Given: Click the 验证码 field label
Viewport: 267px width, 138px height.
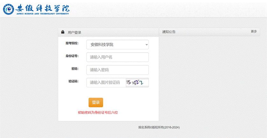Looking at the screenshot, I should [x=73, y=82].
